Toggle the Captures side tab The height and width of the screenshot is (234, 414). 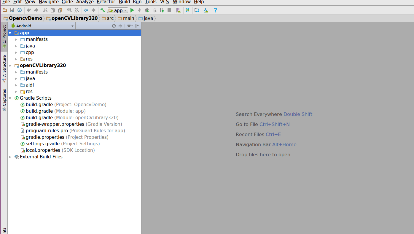[4, 100]
